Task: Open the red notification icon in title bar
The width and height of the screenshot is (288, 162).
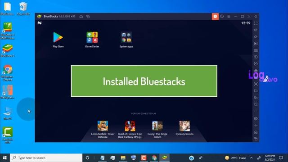Action: pyautogui.click(x=215, y=16)
